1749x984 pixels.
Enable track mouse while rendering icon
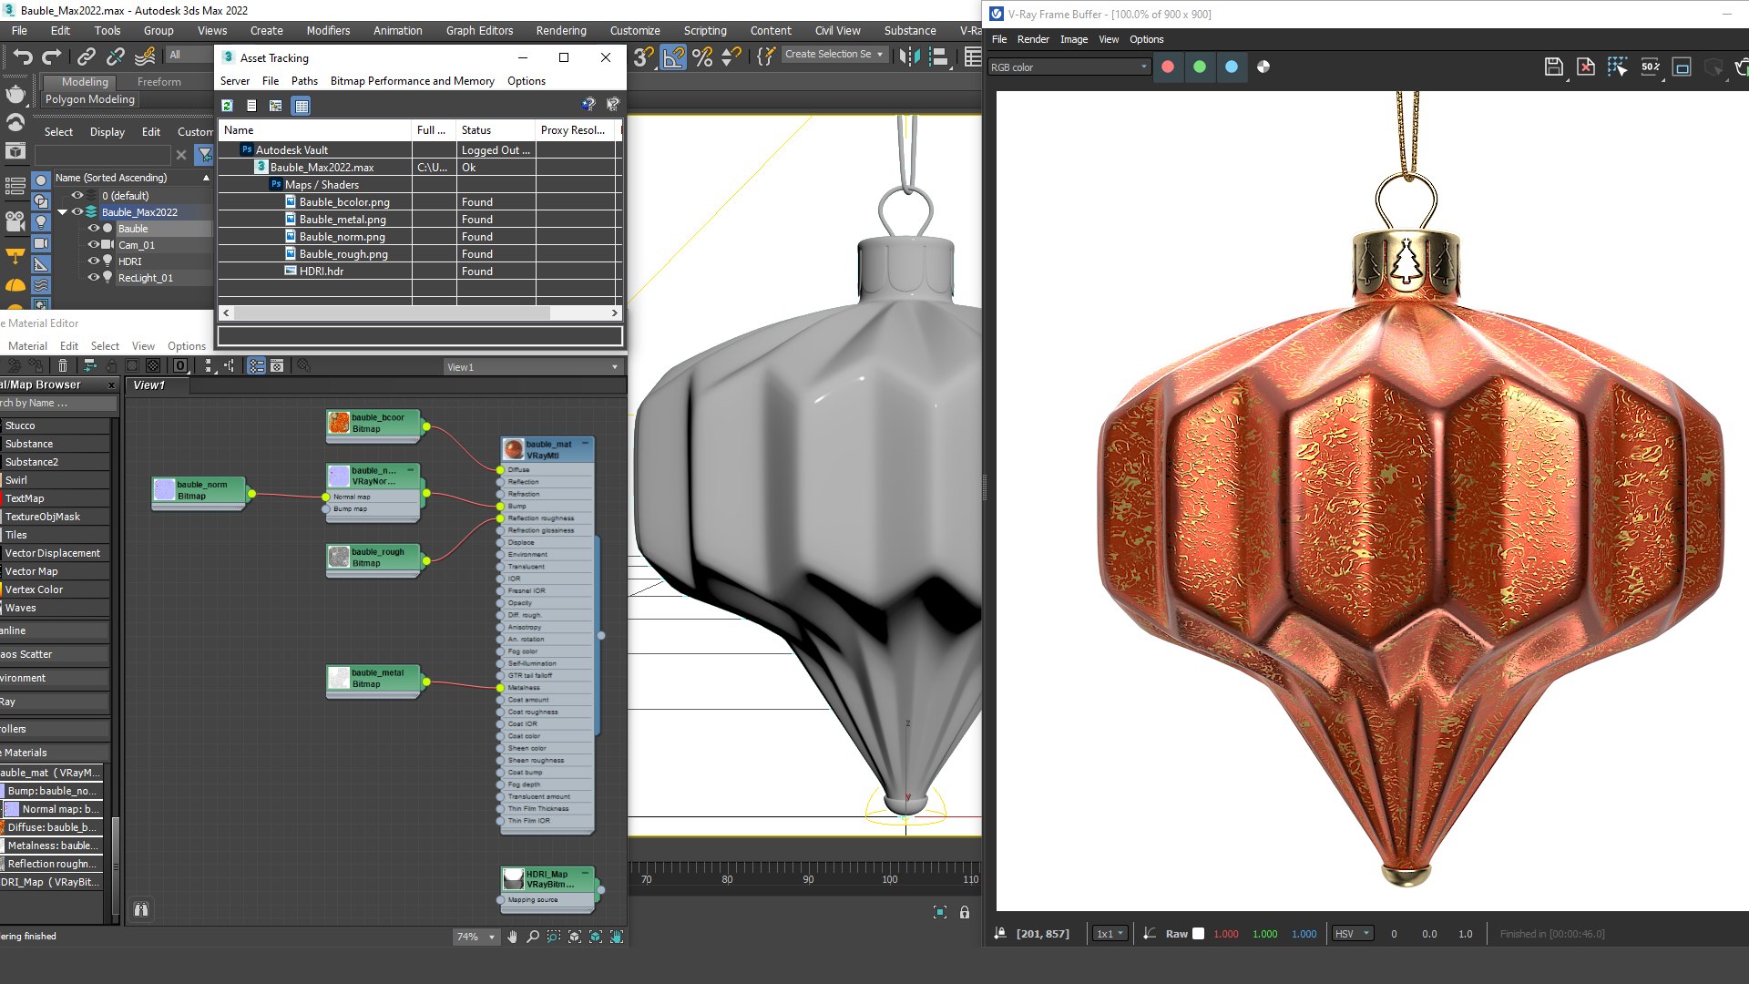click(1618, 67)
